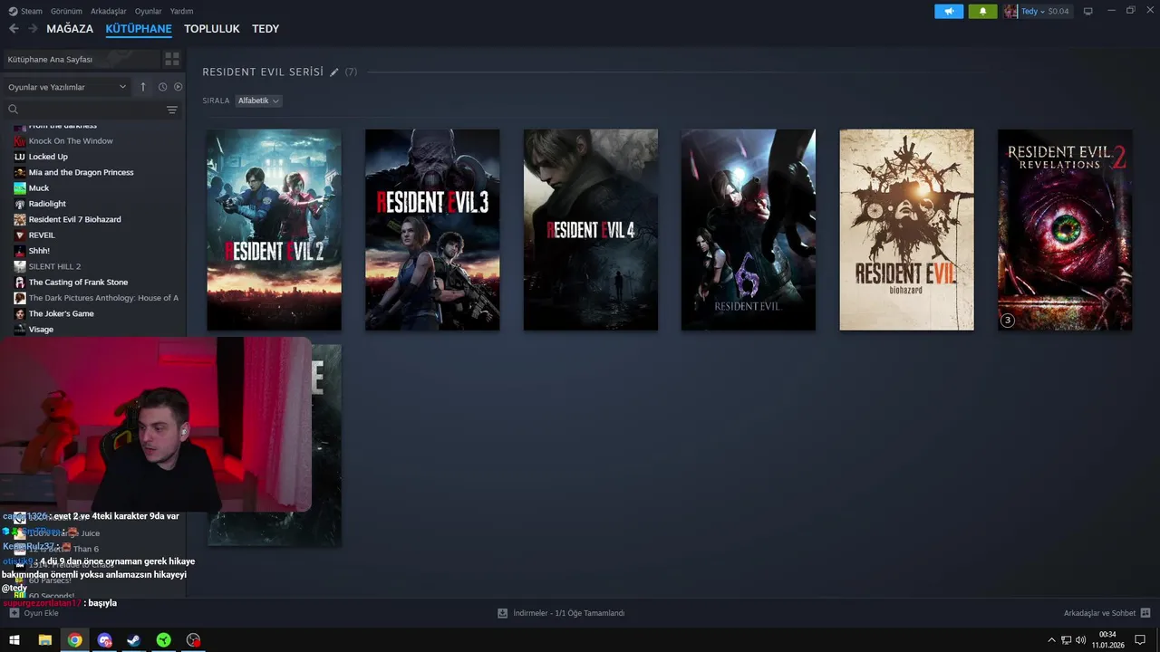Open Resident Evil Revelations 2 cover
Screen dimensions: 1160x652
1065,230
